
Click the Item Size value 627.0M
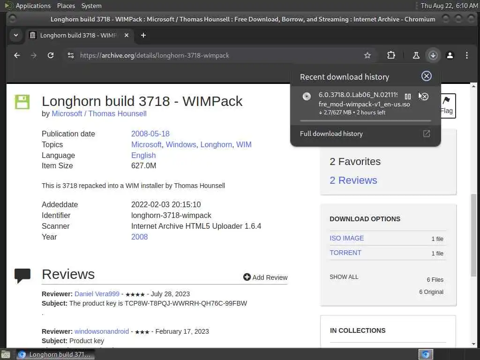(x=143, y=165)
